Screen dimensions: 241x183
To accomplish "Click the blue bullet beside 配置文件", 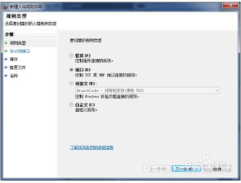I will [6, 67].
